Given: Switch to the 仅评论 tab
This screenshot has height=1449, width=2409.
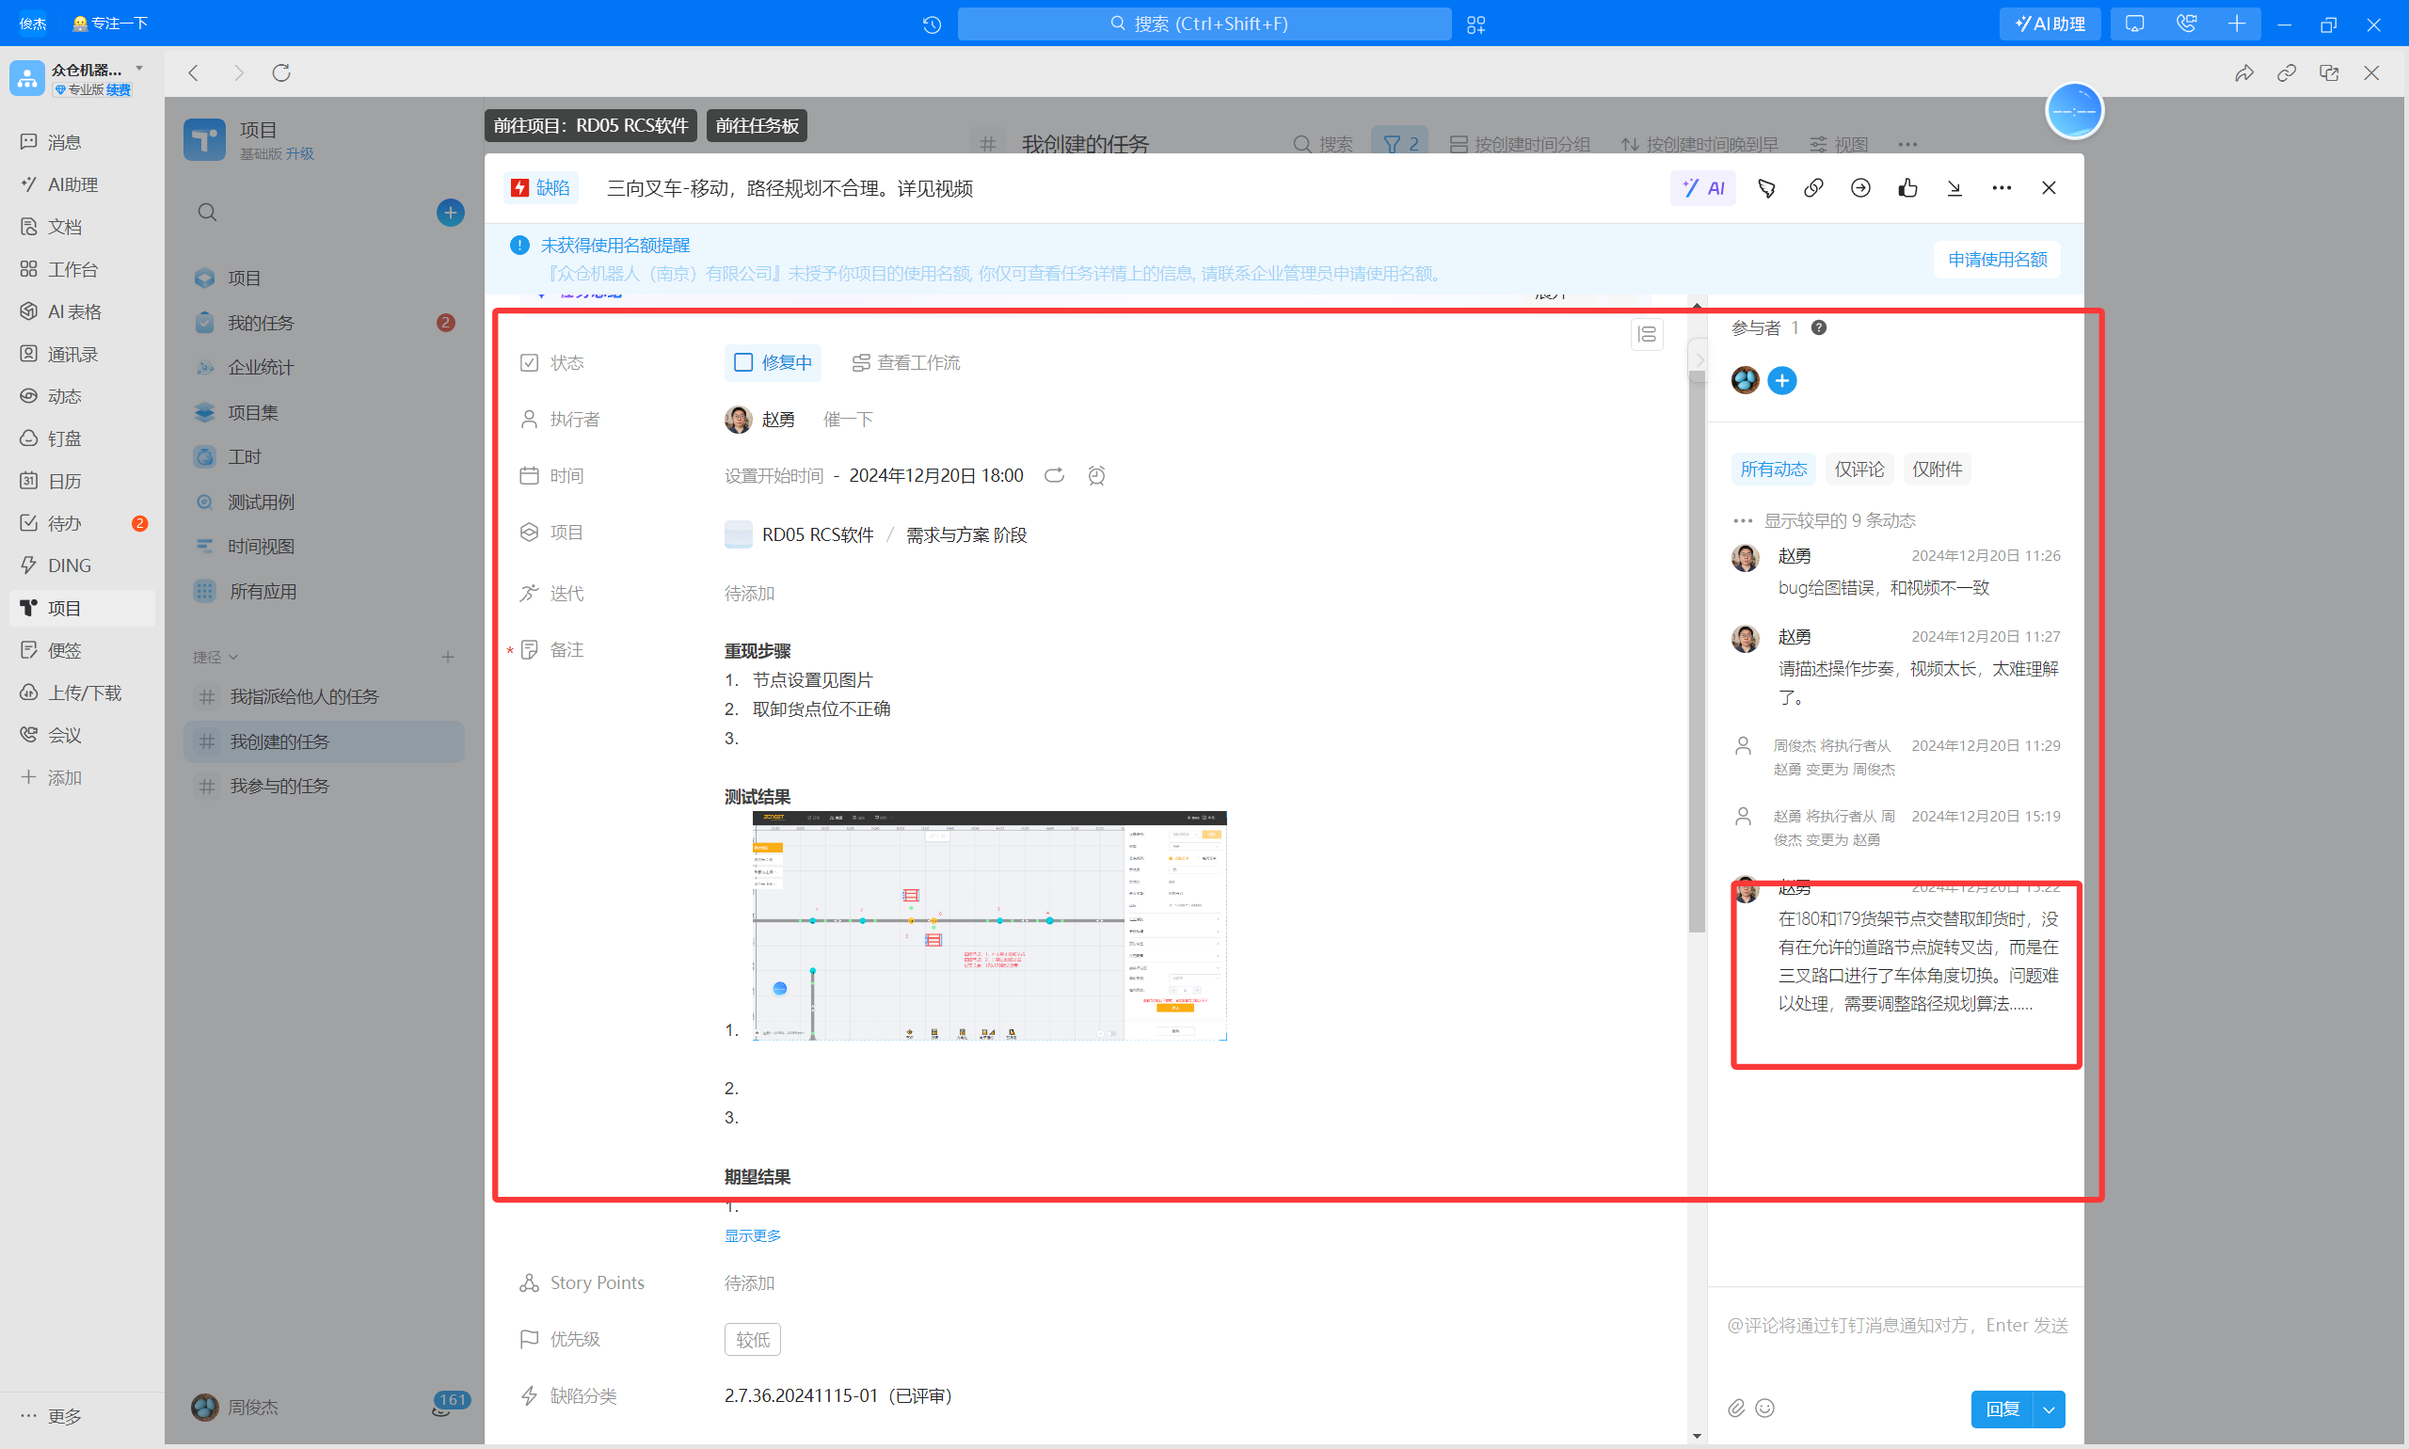Looking at the screenshot, I should click(x=1859, y=470).
